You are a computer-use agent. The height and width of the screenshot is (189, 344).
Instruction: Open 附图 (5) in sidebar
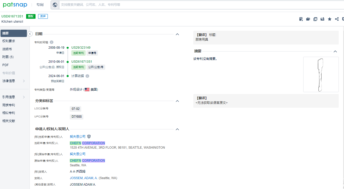[x=8, y=57]
